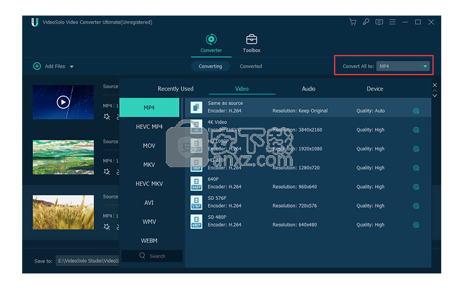Select the green landscape video thumbnail

click(63, 157)
